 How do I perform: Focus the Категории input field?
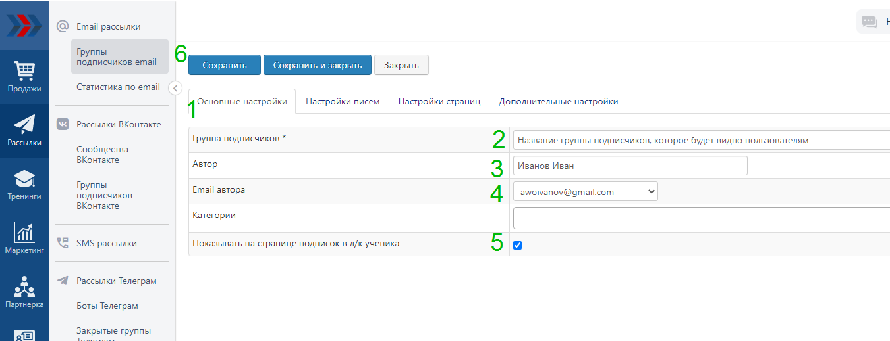701,218
